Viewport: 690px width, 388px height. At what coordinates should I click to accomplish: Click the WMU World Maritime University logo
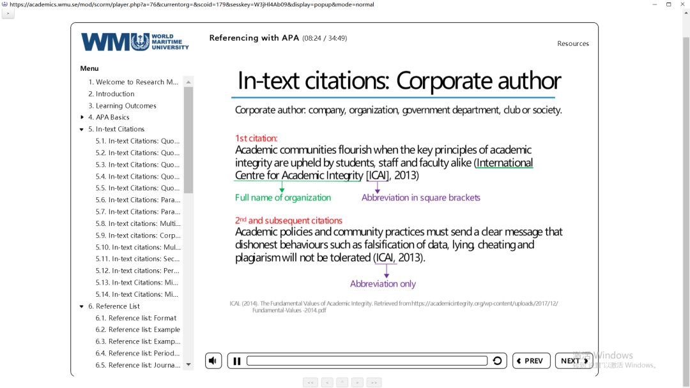coord(135,42)
